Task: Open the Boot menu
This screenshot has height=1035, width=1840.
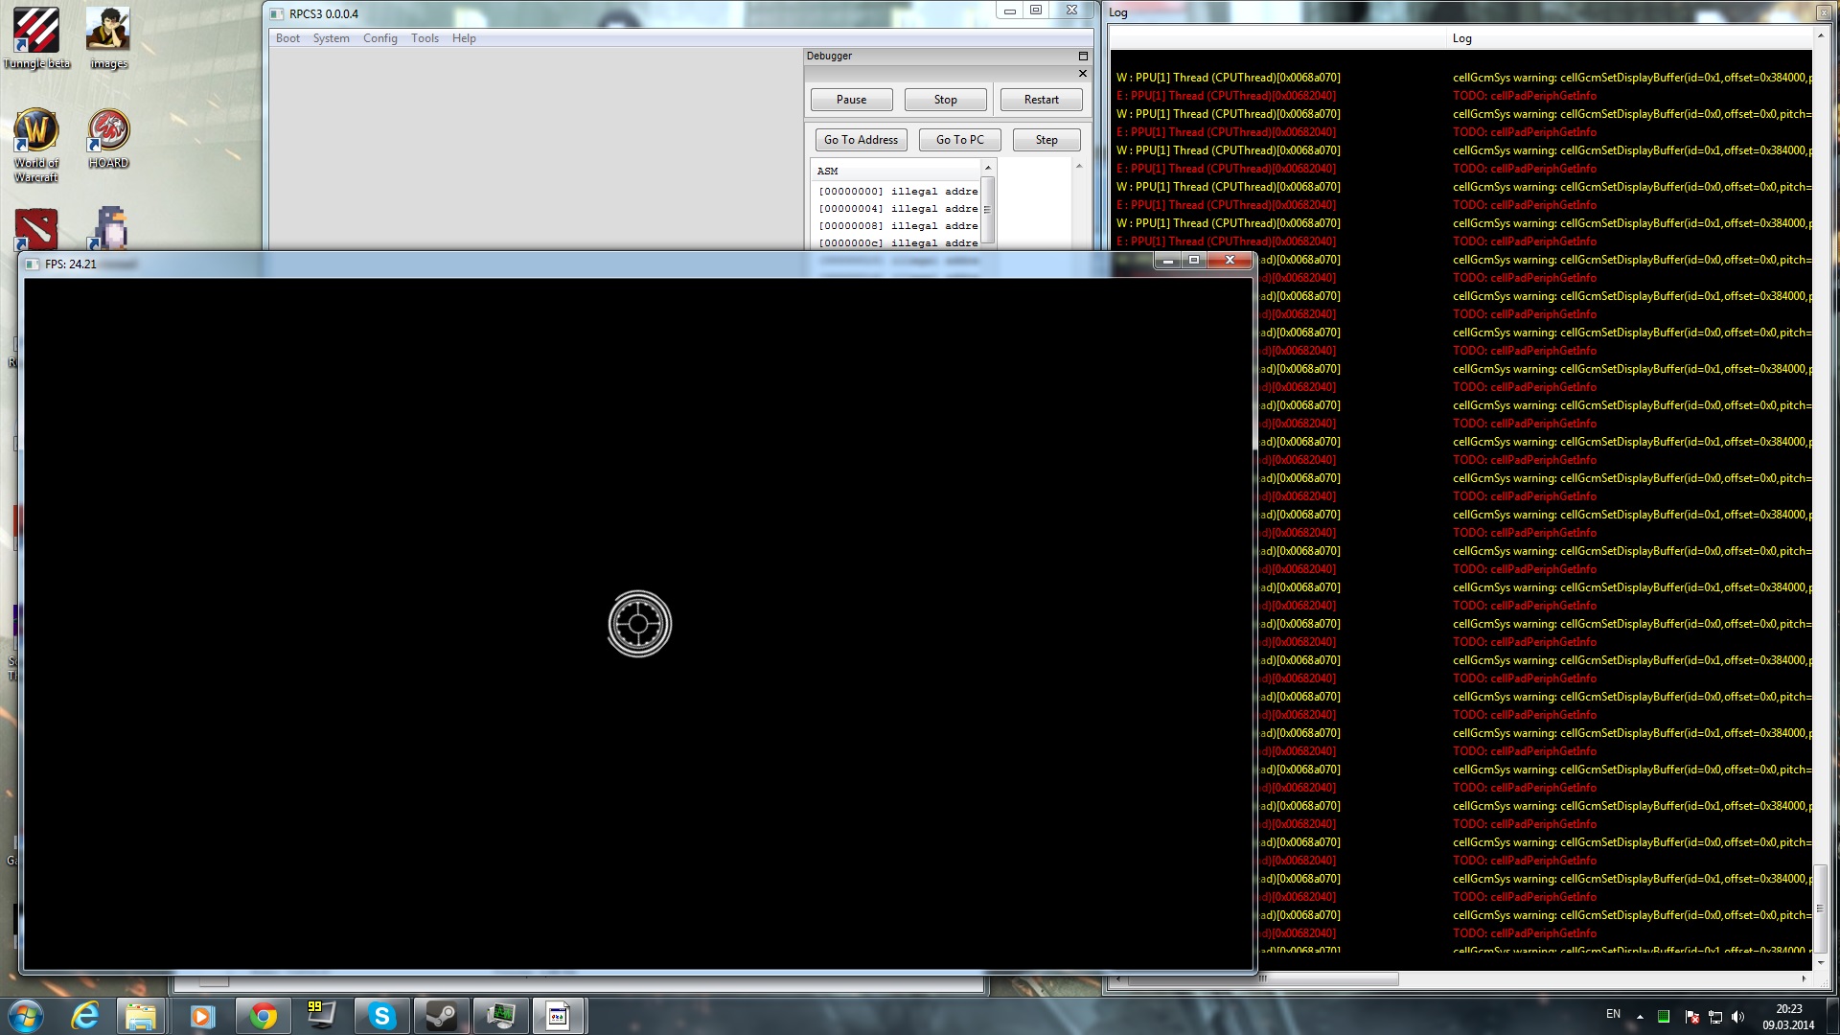Action: click(287, 38)
